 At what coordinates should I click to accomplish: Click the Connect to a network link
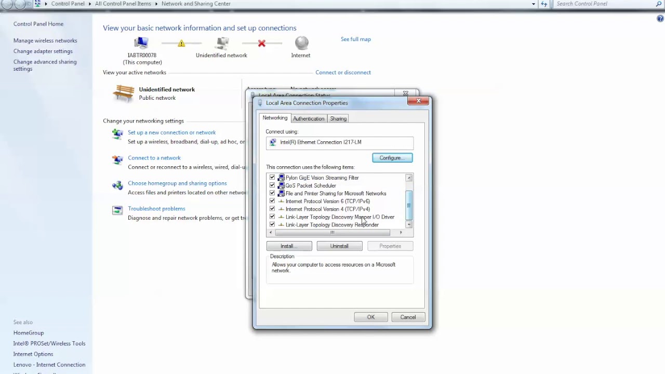154,158
